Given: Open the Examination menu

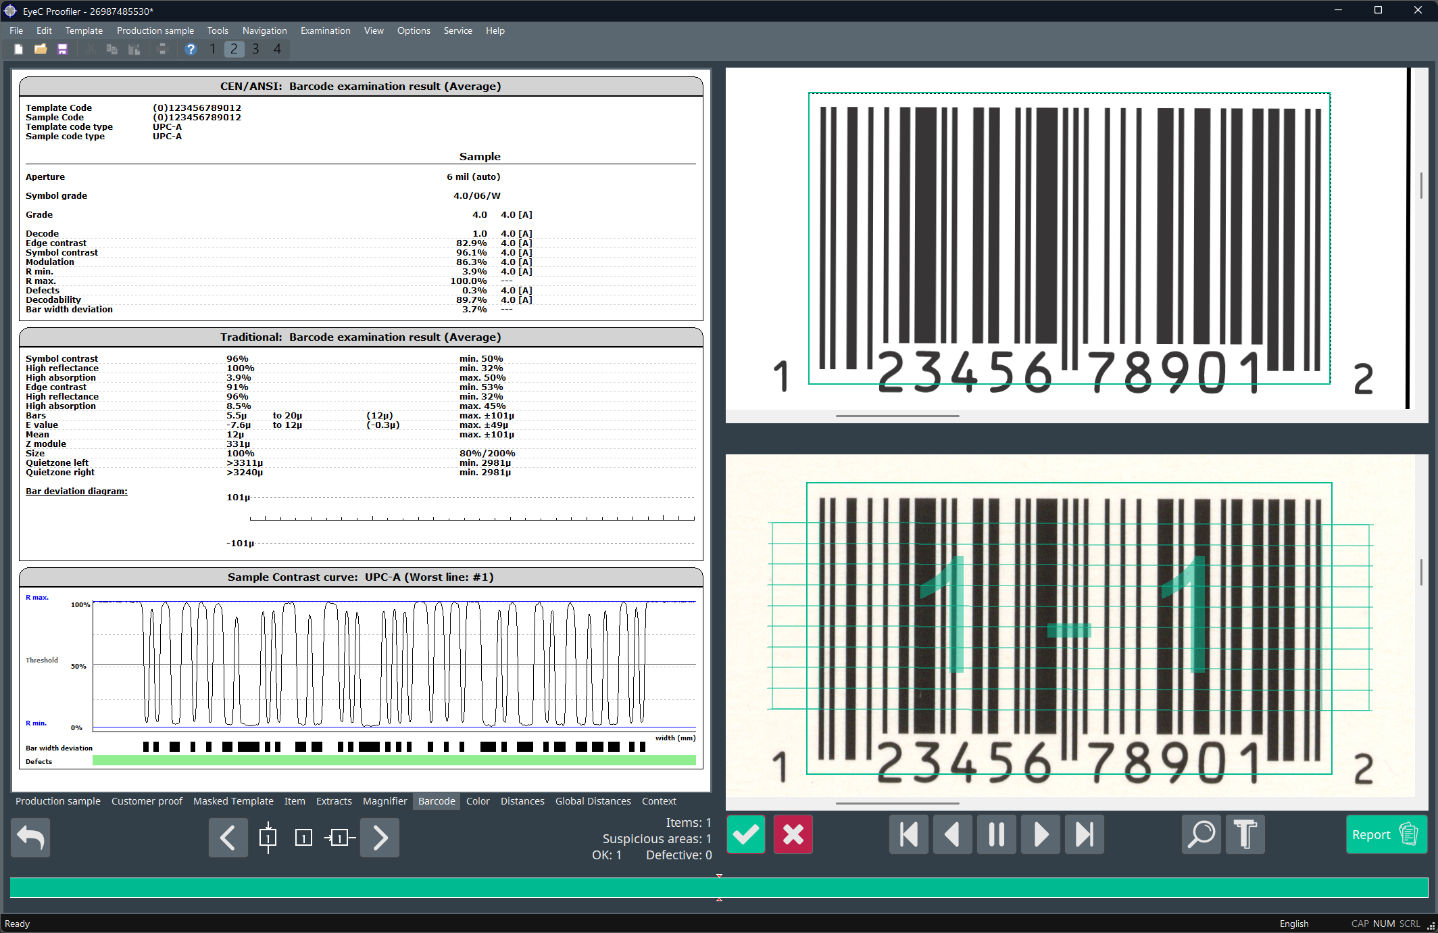Looking at the screenshot, I should coord(326,30).
